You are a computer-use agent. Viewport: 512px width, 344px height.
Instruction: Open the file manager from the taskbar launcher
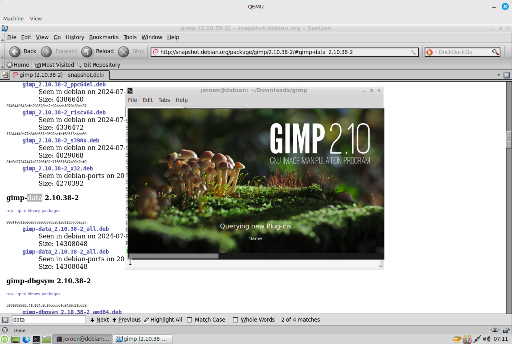click(x=46, y=339)
